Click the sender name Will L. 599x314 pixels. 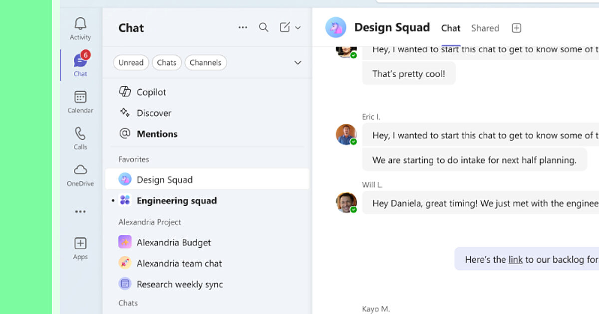click(x=372, y=185)
